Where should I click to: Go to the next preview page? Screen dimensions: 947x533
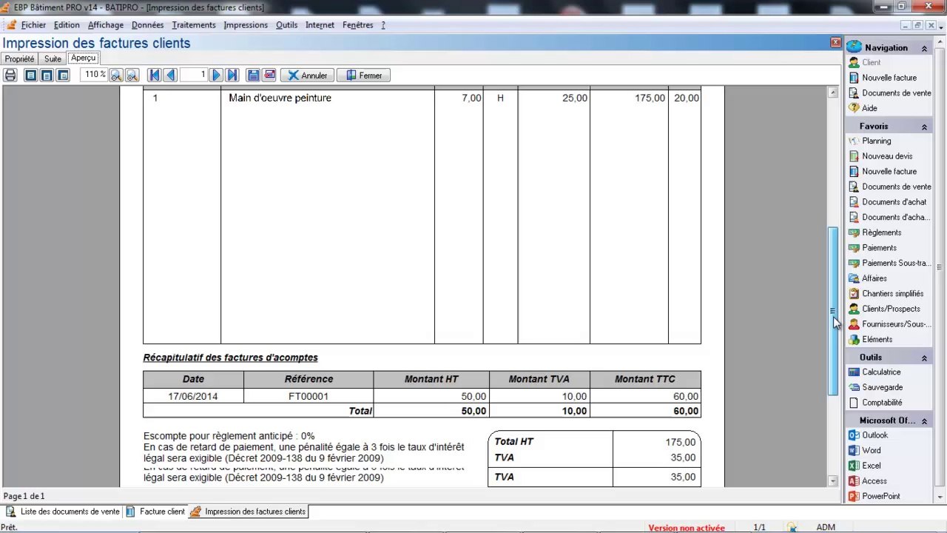click(x=216, y=76)
